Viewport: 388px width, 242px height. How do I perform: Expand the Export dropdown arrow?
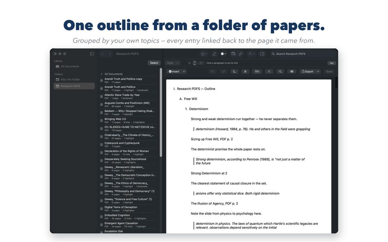pos(318,71)
